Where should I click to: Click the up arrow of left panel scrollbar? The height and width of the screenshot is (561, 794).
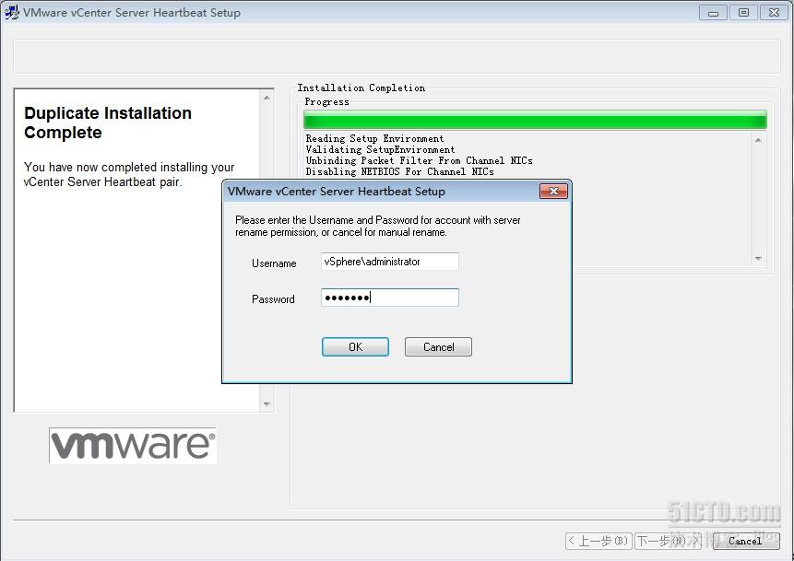pyautogui.click(x=267, y=98)
